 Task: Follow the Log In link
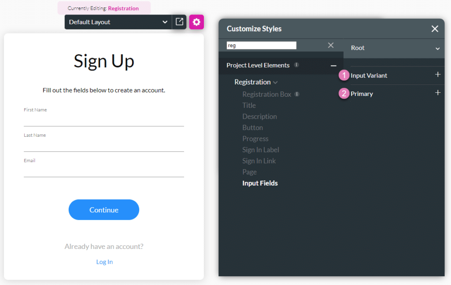point(104,262)
